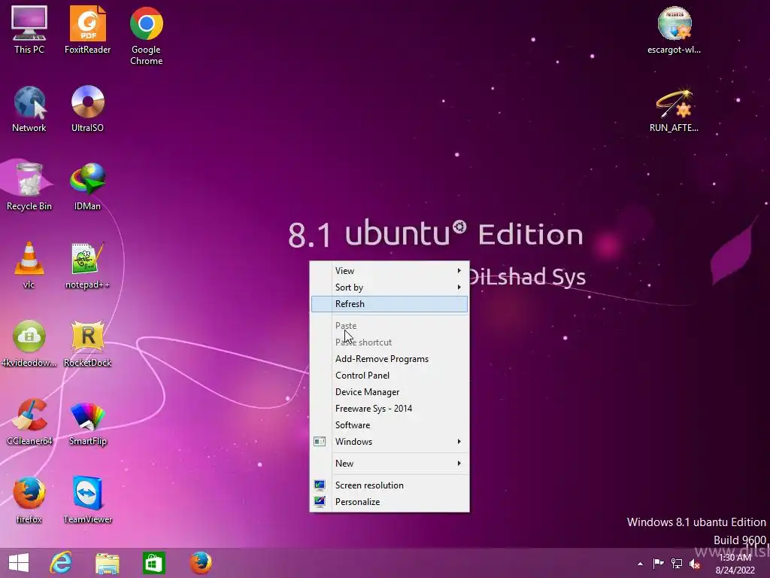Choose Refresh in the context menu

(390, 304)
